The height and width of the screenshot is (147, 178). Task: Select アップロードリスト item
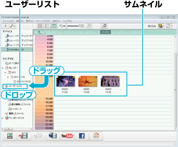(15, 118)
